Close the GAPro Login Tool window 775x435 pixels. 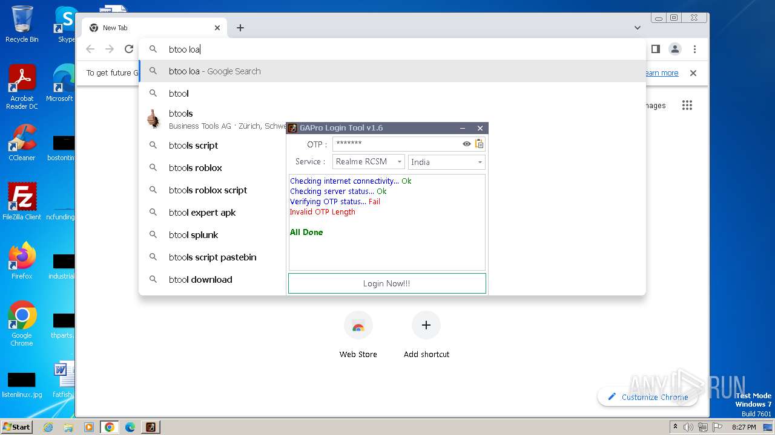480,128
